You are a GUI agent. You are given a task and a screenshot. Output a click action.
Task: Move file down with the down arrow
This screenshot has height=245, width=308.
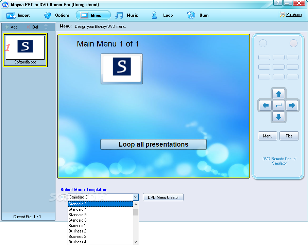pos(46,29)
